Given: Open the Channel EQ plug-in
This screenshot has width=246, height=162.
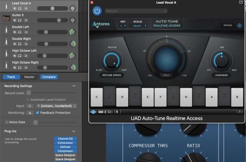Looking at the screenshot, I should point(65,139).
